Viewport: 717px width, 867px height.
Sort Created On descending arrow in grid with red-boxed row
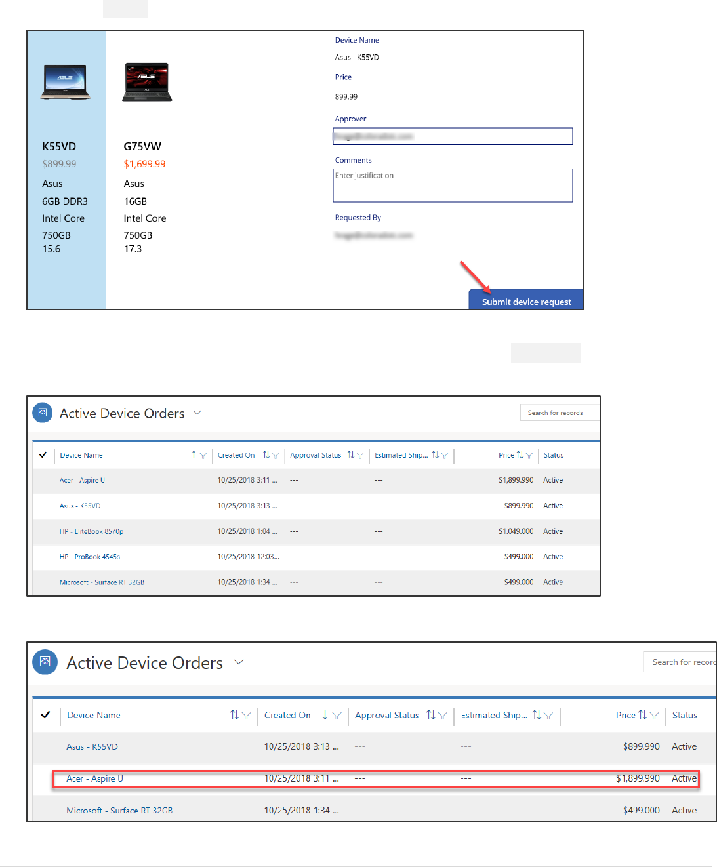325,715
